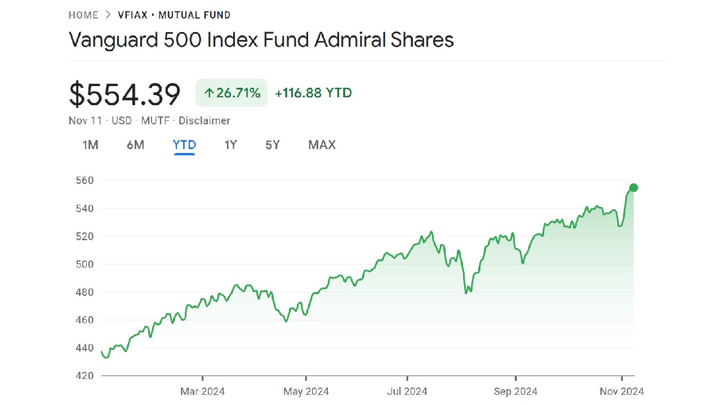Click the VFIAX Mutual Fund breadcrumb

174,15
